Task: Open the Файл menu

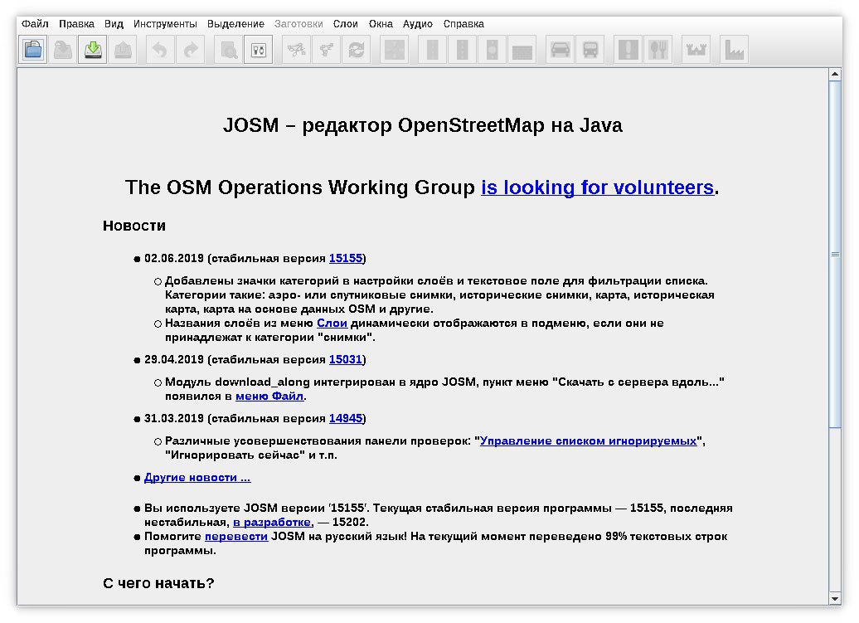Action: 35,23
